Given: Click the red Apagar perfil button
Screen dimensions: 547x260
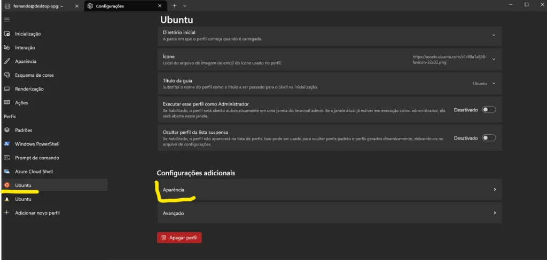Looking at the screenshot, I should tap(179, 238).
